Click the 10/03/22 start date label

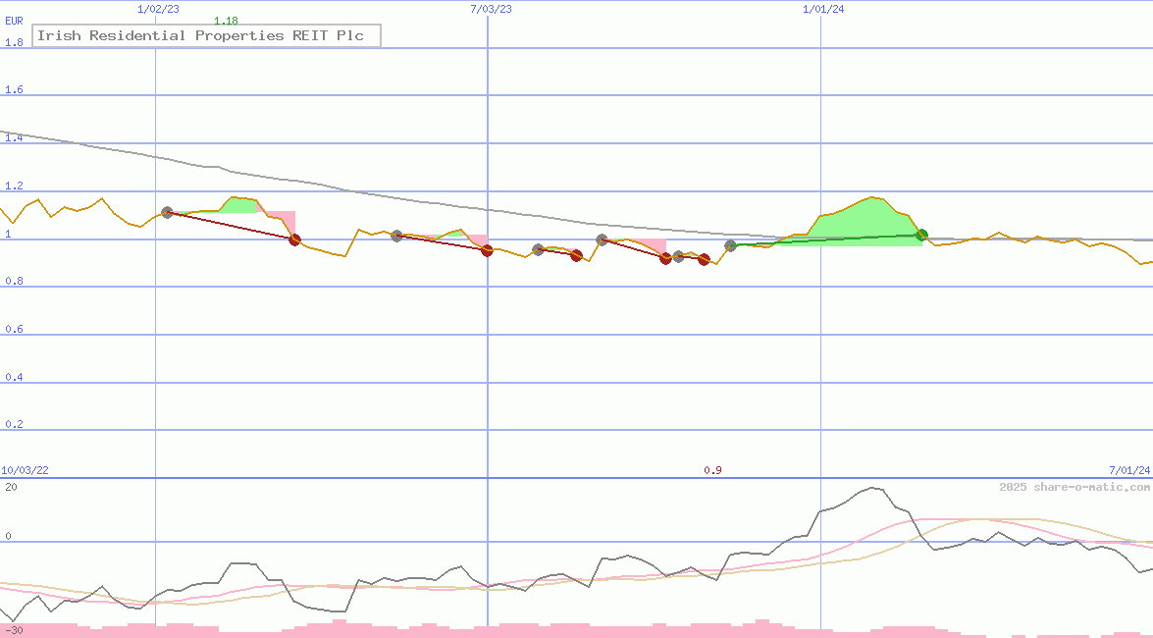pyautogui.click(x=26, y=471)
